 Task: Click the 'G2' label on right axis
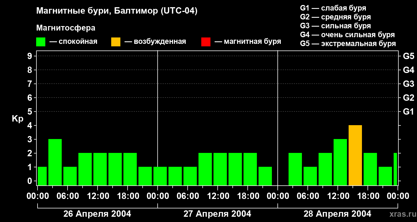point(409,98)
